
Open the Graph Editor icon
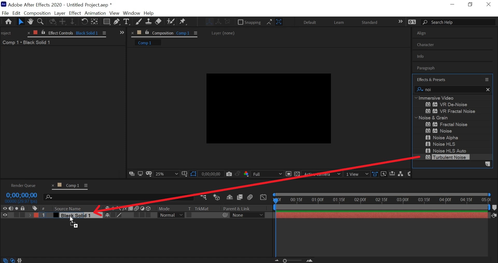pyautogui.click(x=263, y=198)
